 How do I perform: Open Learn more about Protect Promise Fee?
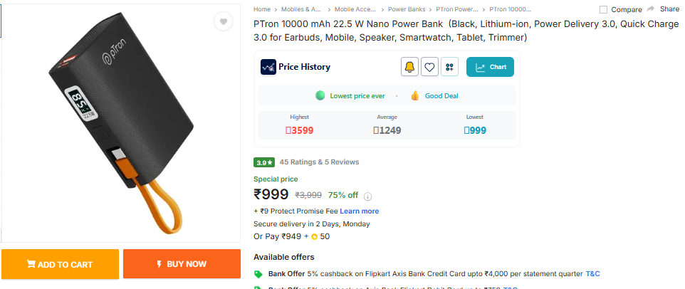[359, 211]
